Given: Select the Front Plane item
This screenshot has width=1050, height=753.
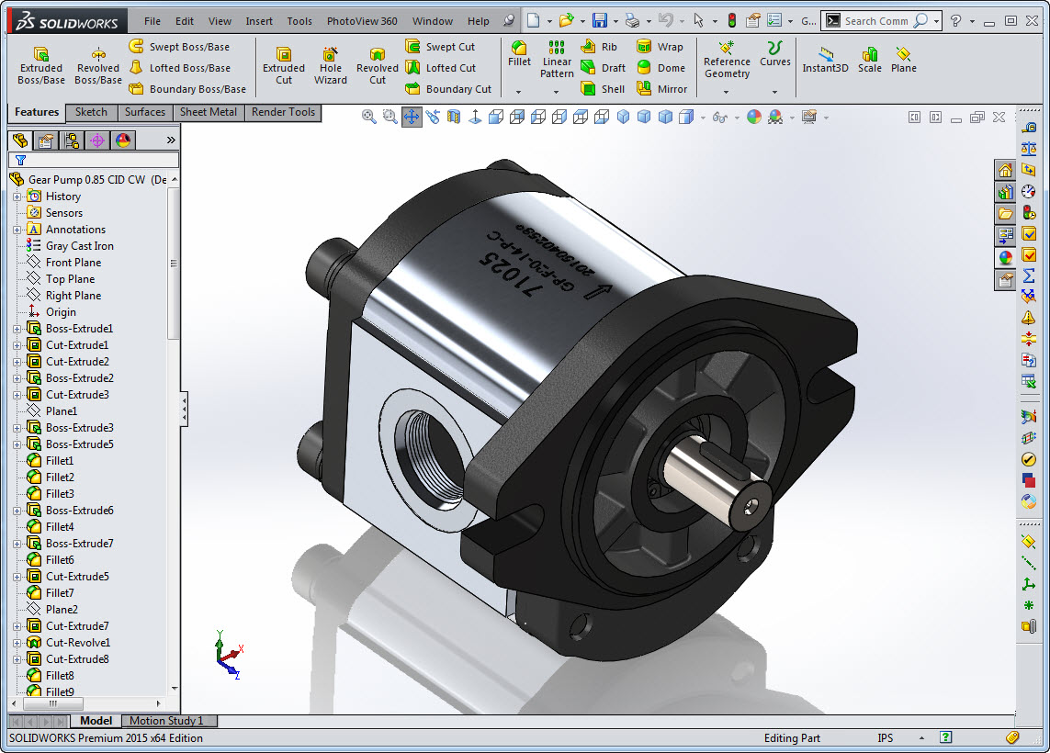Looking at the screenshot, I should 63,263.
